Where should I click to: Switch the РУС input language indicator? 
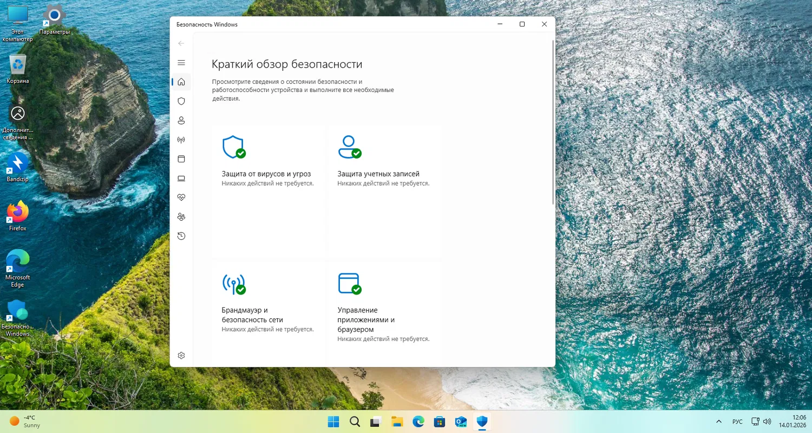[x=737, y=421]
